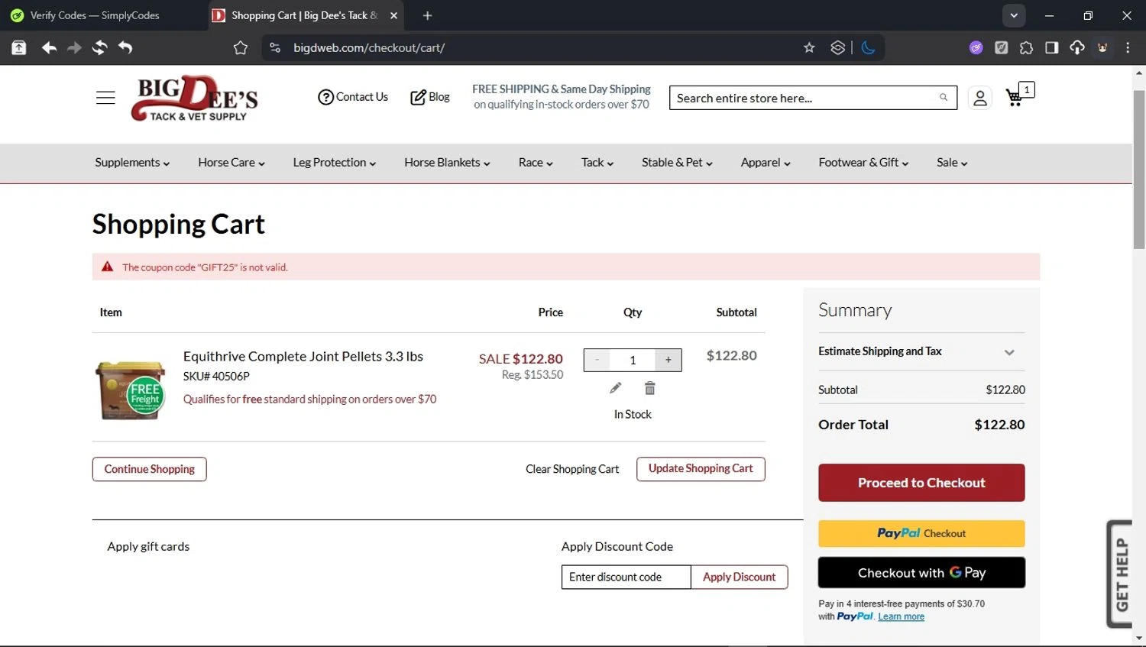Expand the Apparel menu
This screenshot has width=1146, height=647.
[x=766, y=163]
